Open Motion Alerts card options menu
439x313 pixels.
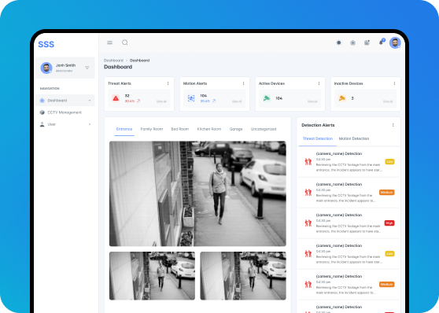(x=243, y=83)
